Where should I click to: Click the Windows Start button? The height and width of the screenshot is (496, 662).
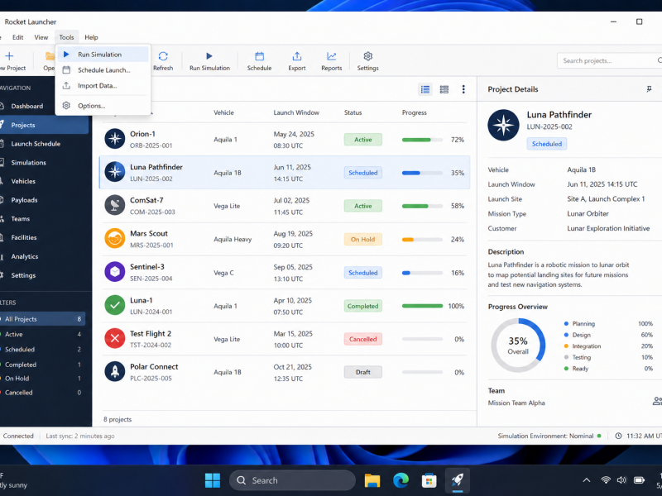(x=213, y=480)
